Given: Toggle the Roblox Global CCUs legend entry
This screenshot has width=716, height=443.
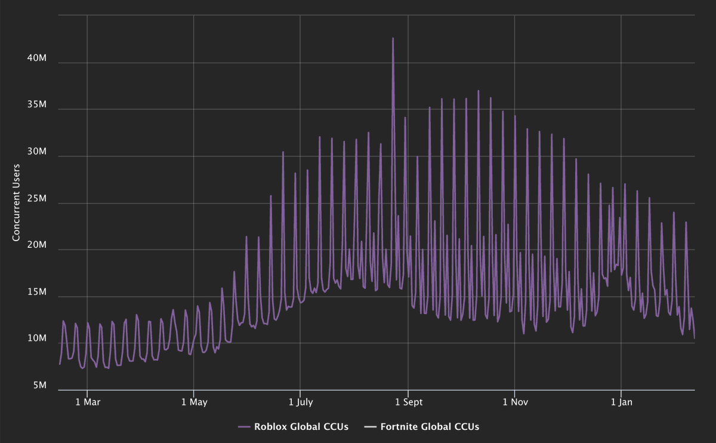Looking at the screenshot, I should (293, 427).
